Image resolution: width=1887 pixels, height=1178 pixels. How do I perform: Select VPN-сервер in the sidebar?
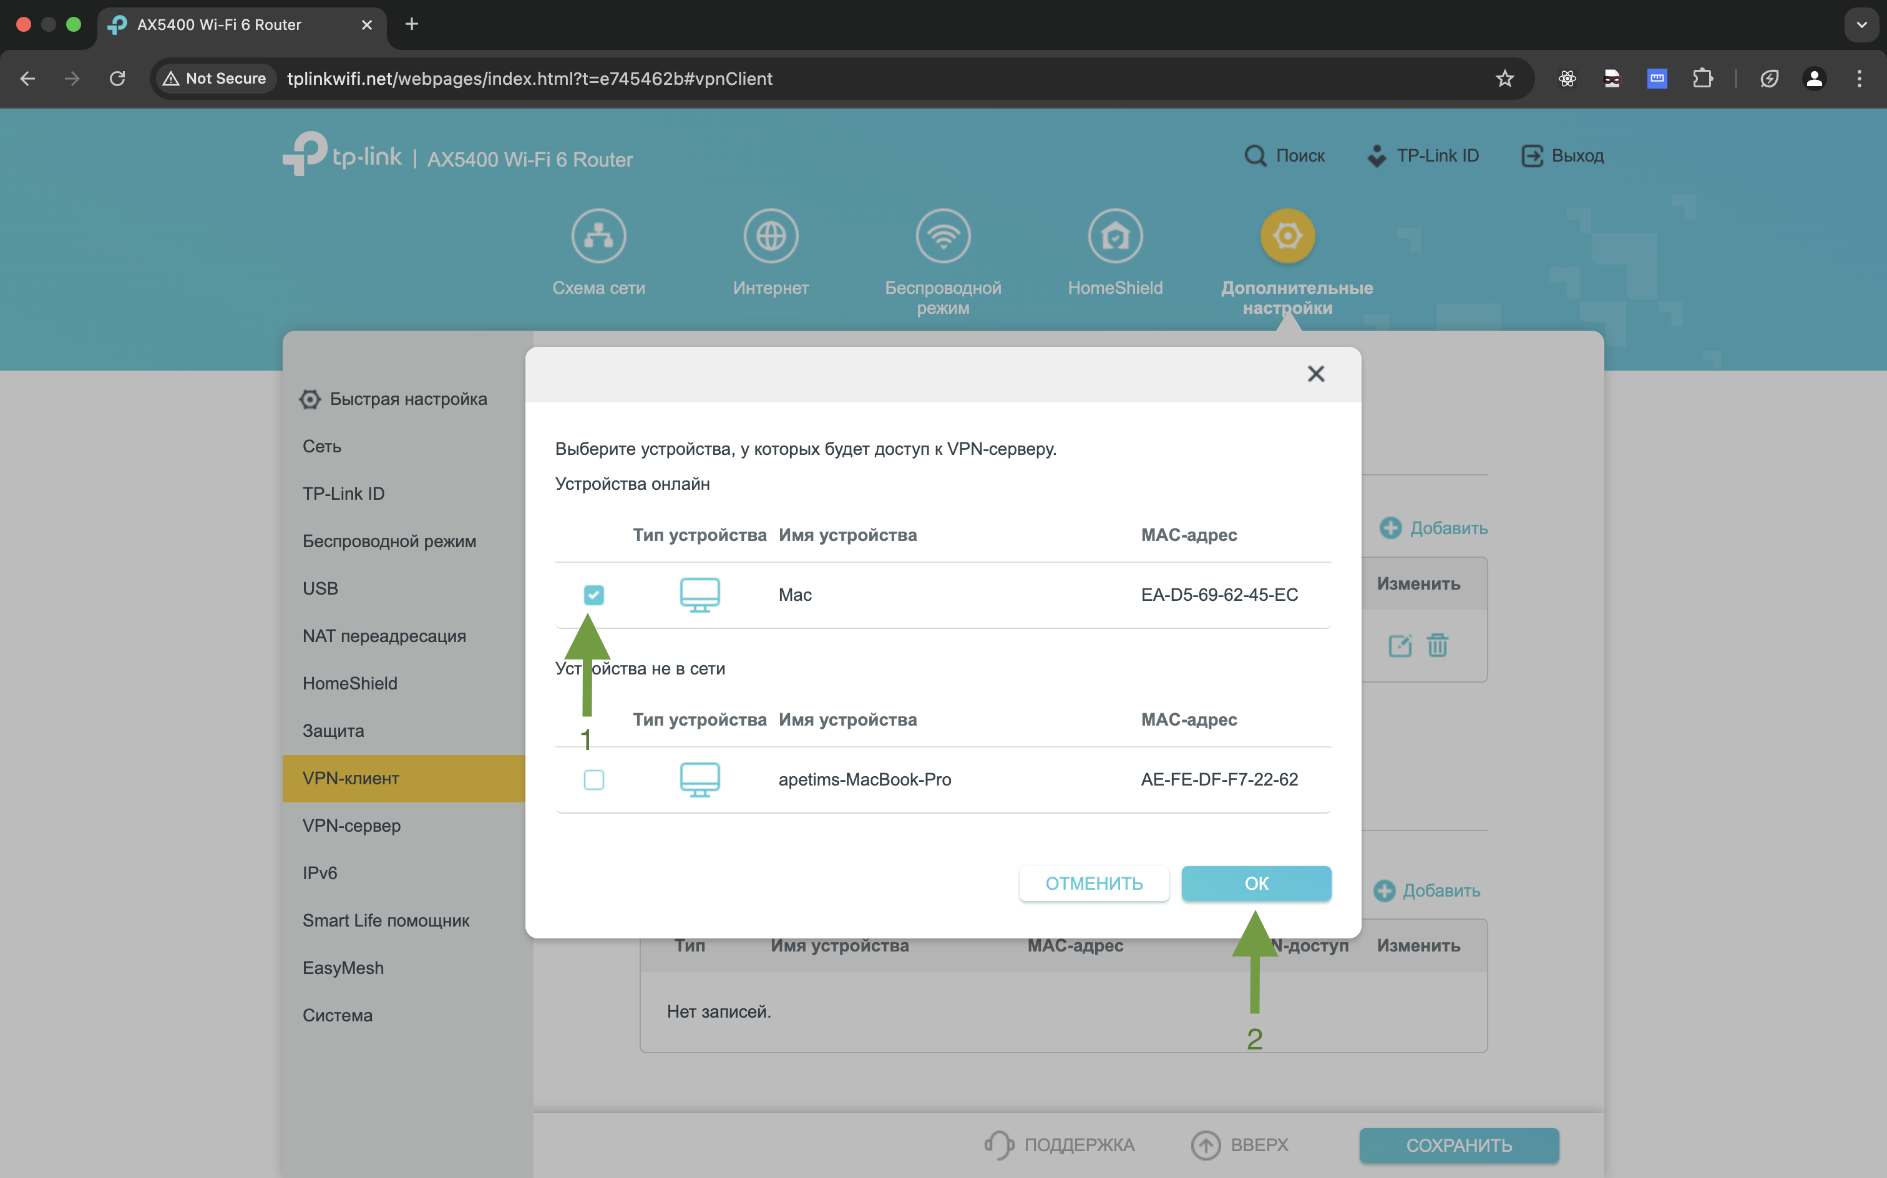click(x=351, y=826)
